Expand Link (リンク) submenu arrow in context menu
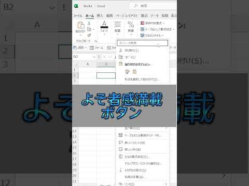 pyautogui.click(x=165, y=184)
